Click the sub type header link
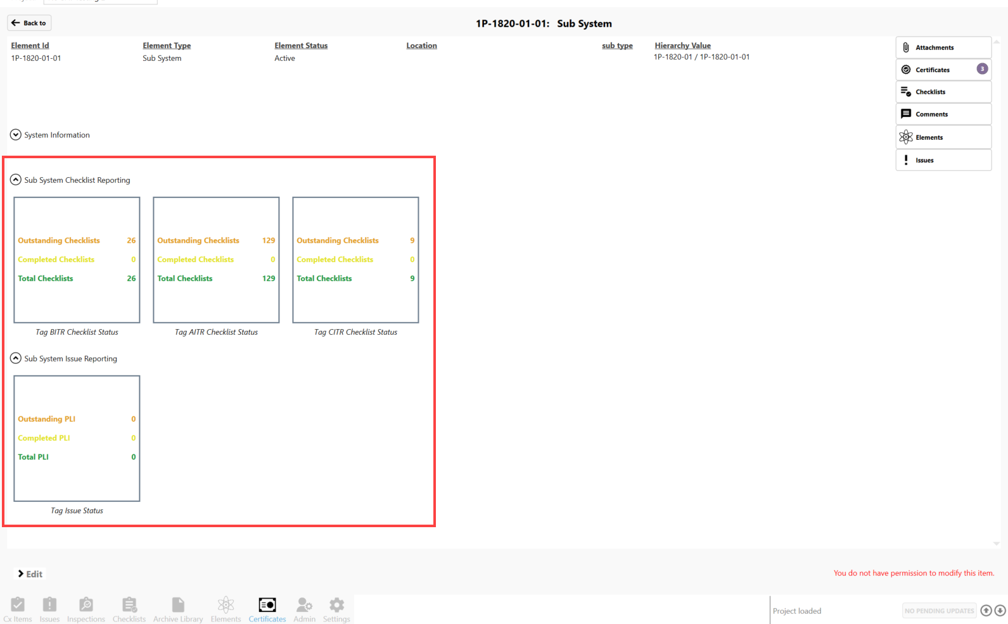The image size is (1008, 624). click(x=617, y=46)
